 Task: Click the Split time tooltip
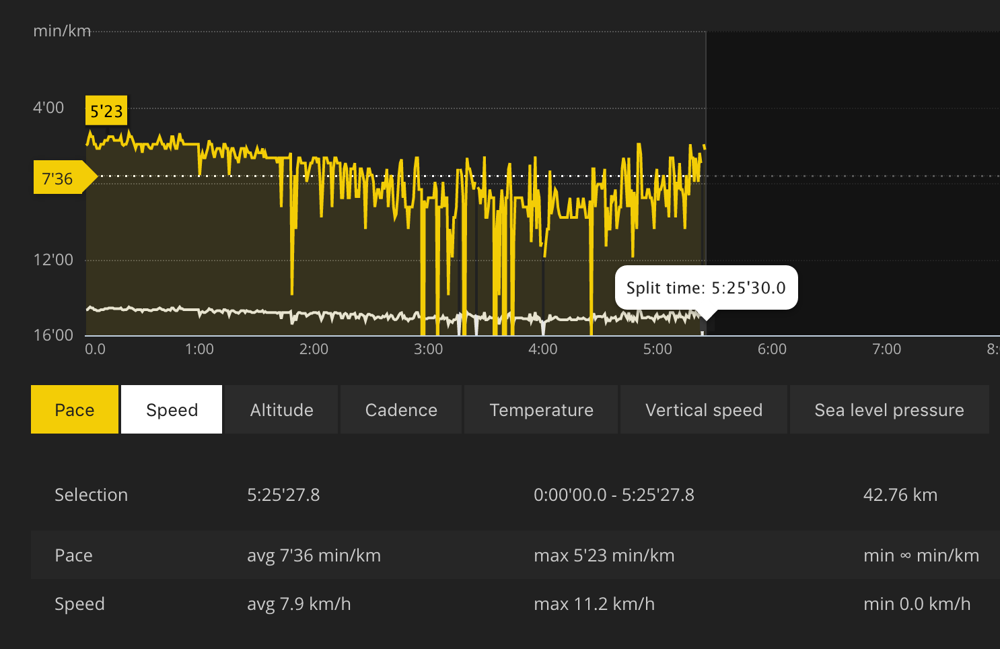[706, 288]
